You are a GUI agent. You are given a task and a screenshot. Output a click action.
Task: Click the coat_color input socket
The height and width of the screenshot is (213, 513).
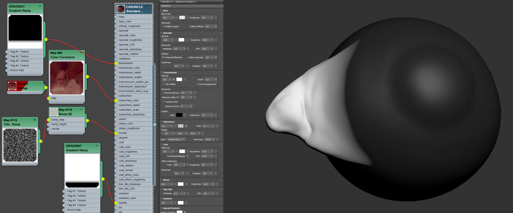pos(116,147)
